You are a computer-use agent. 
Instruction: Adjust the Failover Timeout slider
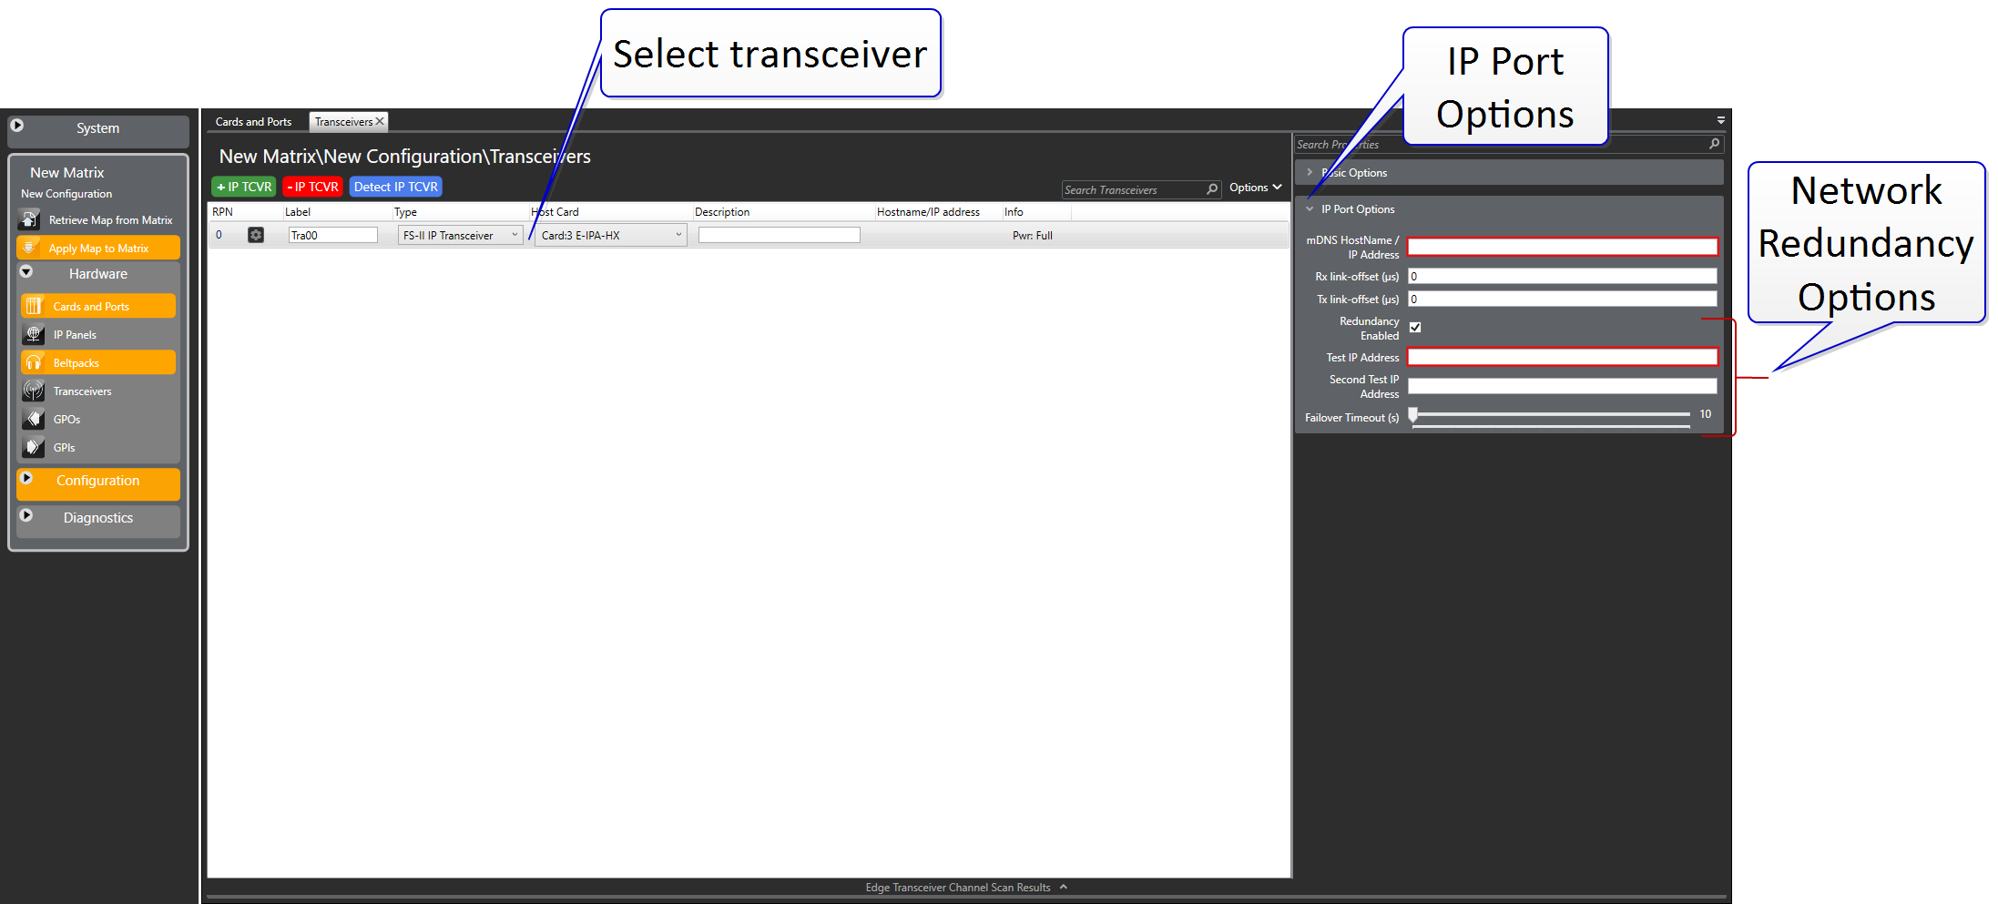coord(1412,415)
